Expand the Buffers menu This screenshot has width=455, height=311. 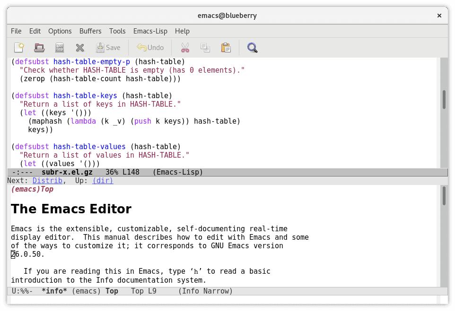tap(90, 31)
